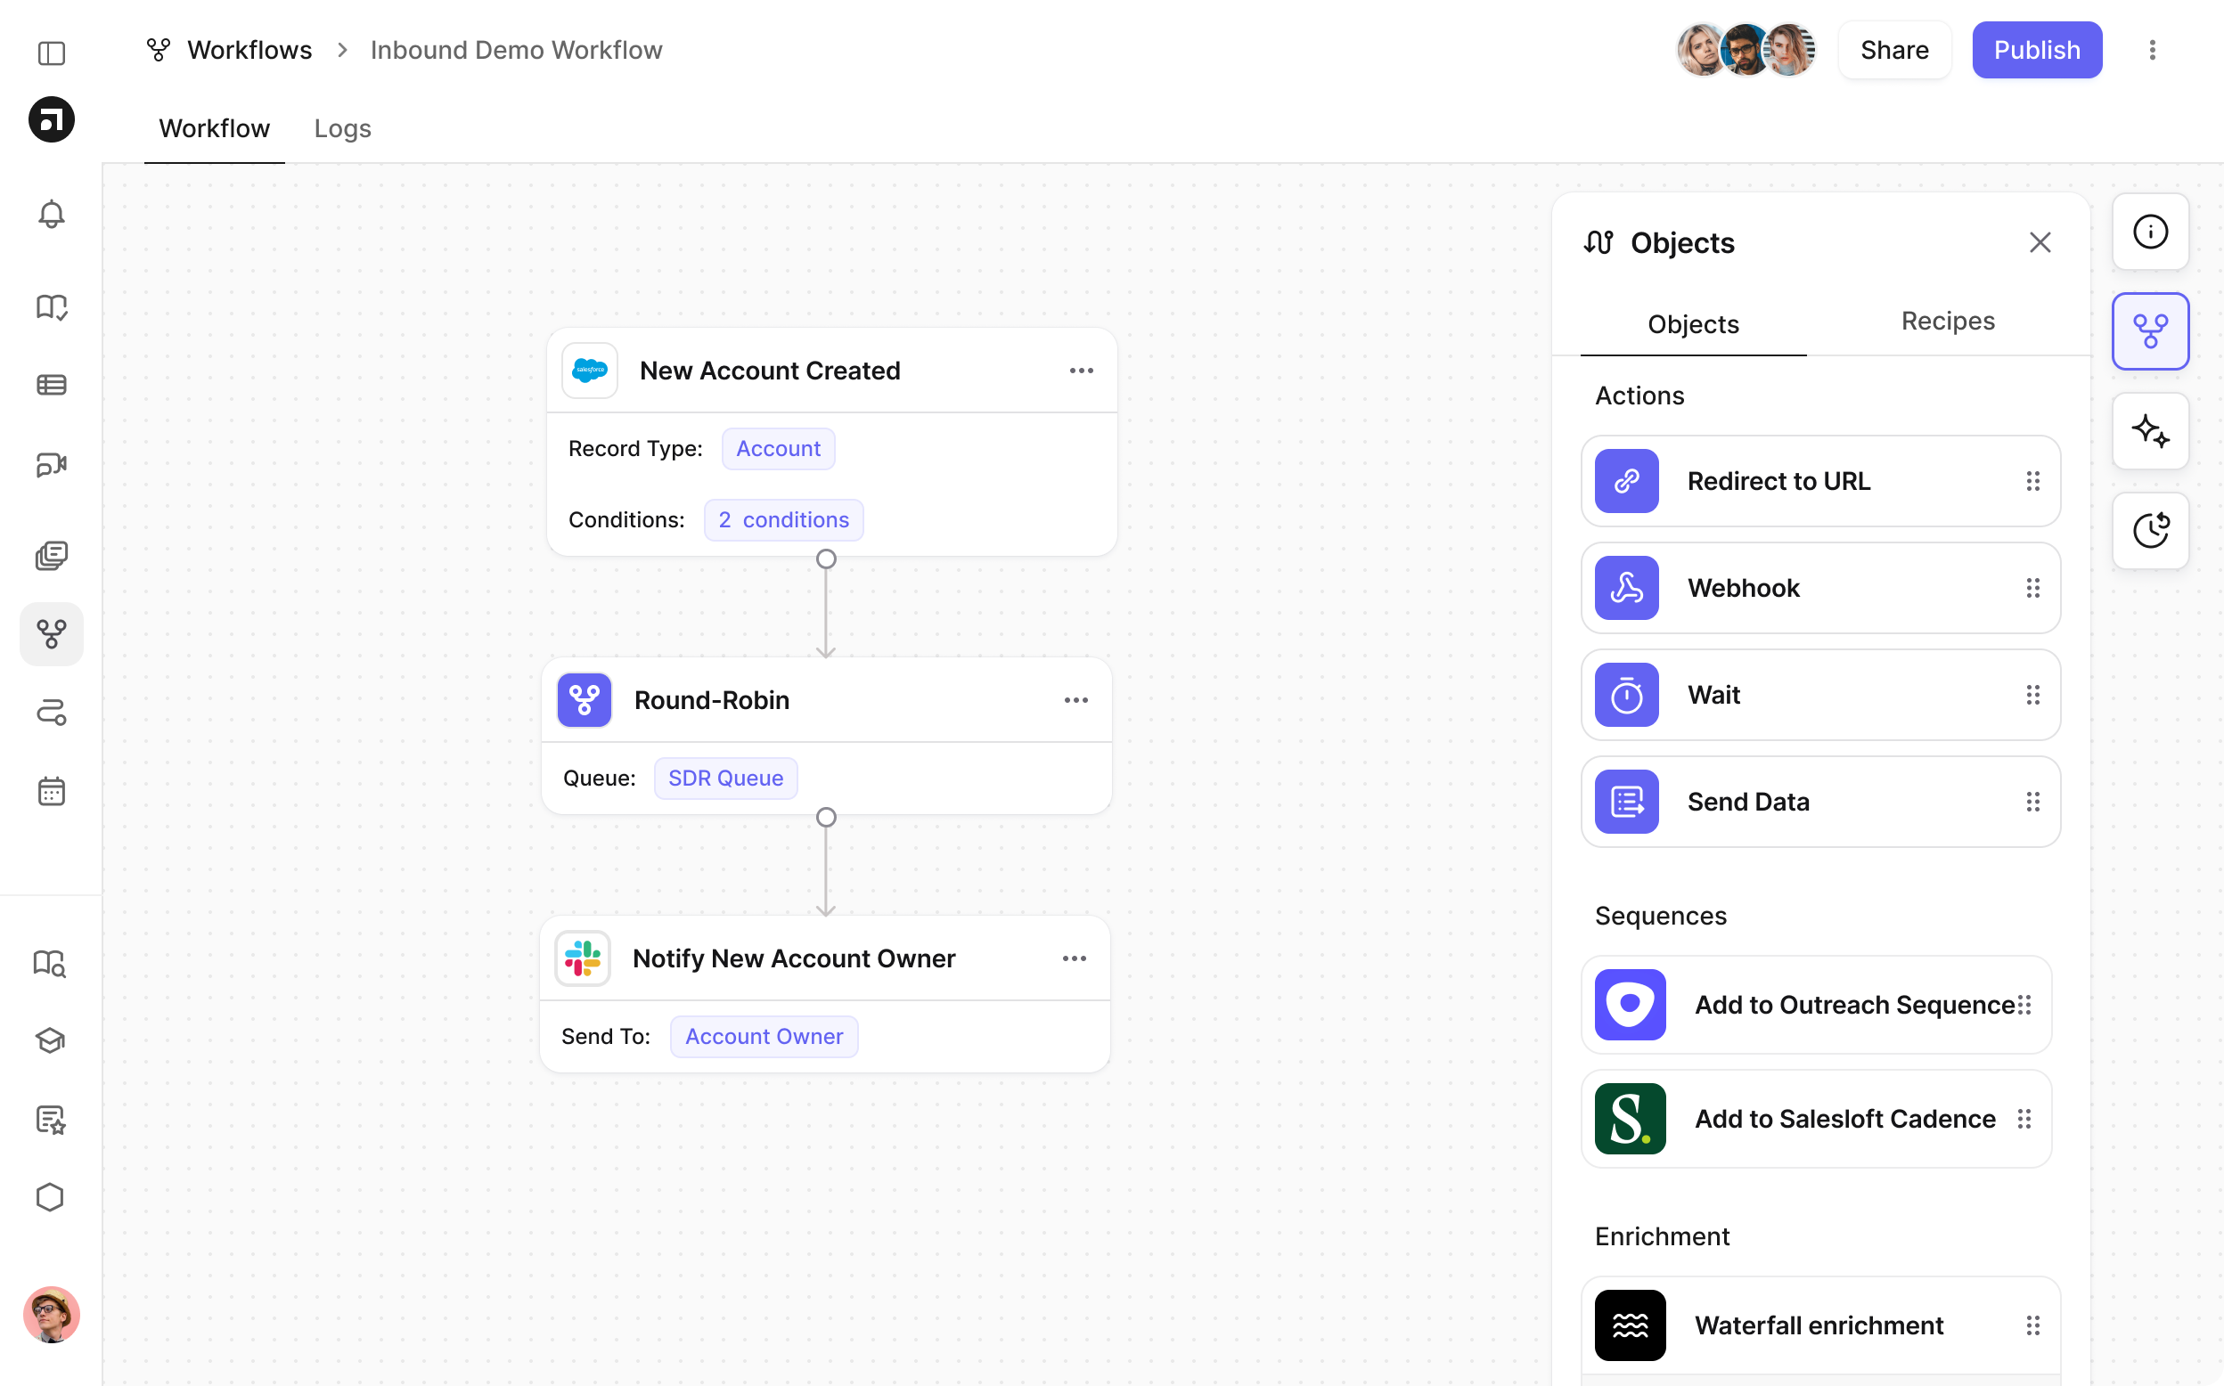Click the Wait action timer icon
Screen dimensions: 2224x1386
[1626, 695]
